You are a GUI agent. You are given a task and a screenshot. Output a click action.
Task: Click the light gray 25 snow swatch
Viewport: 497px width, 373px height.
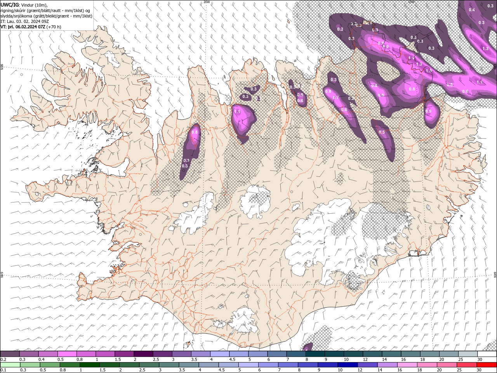click(x=468, y=354)
